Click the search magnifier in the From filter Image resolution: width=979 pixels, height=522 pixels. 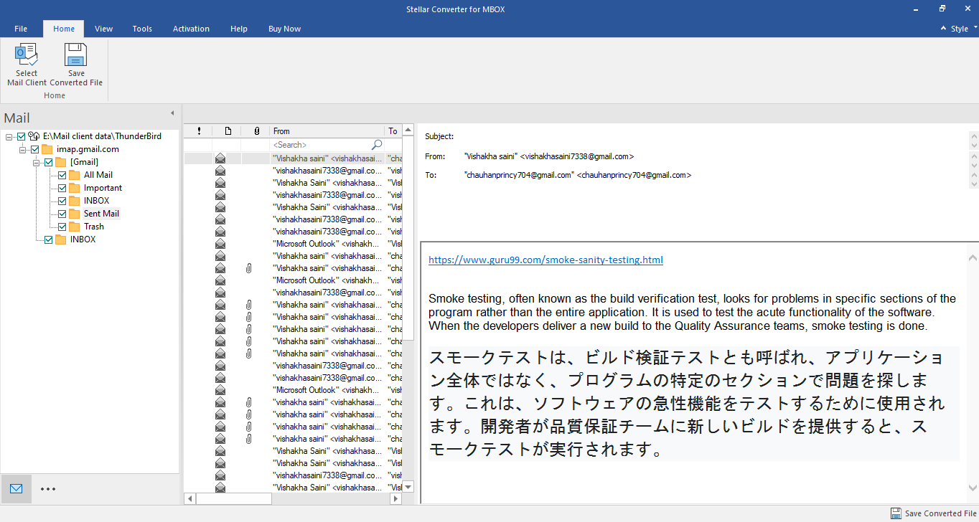[x=377, y=145]
